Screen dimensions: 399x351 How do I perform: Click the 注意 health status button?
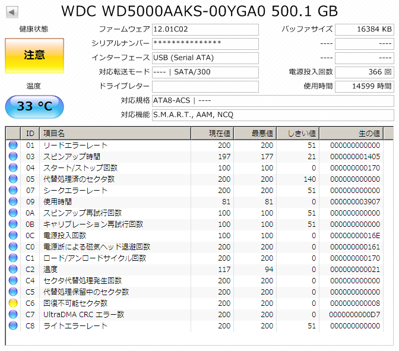pos(34,56)
